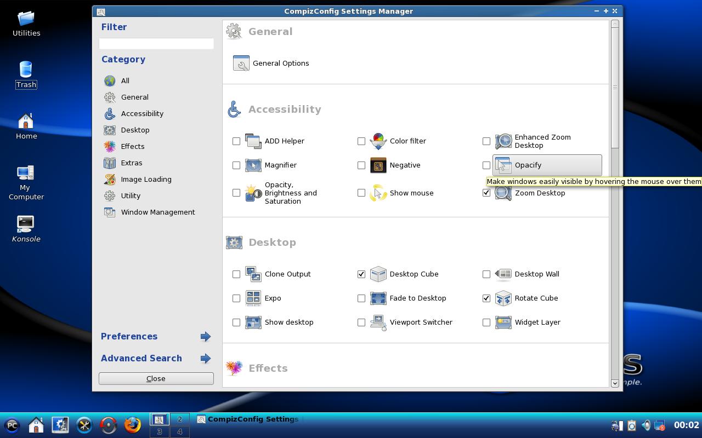Click the Close button
Image resolution: width=702 pixels, height=438 pixels.
156,378
